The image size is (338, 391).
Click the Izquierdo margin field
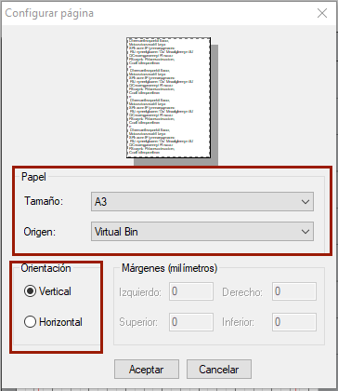(191, 291)
